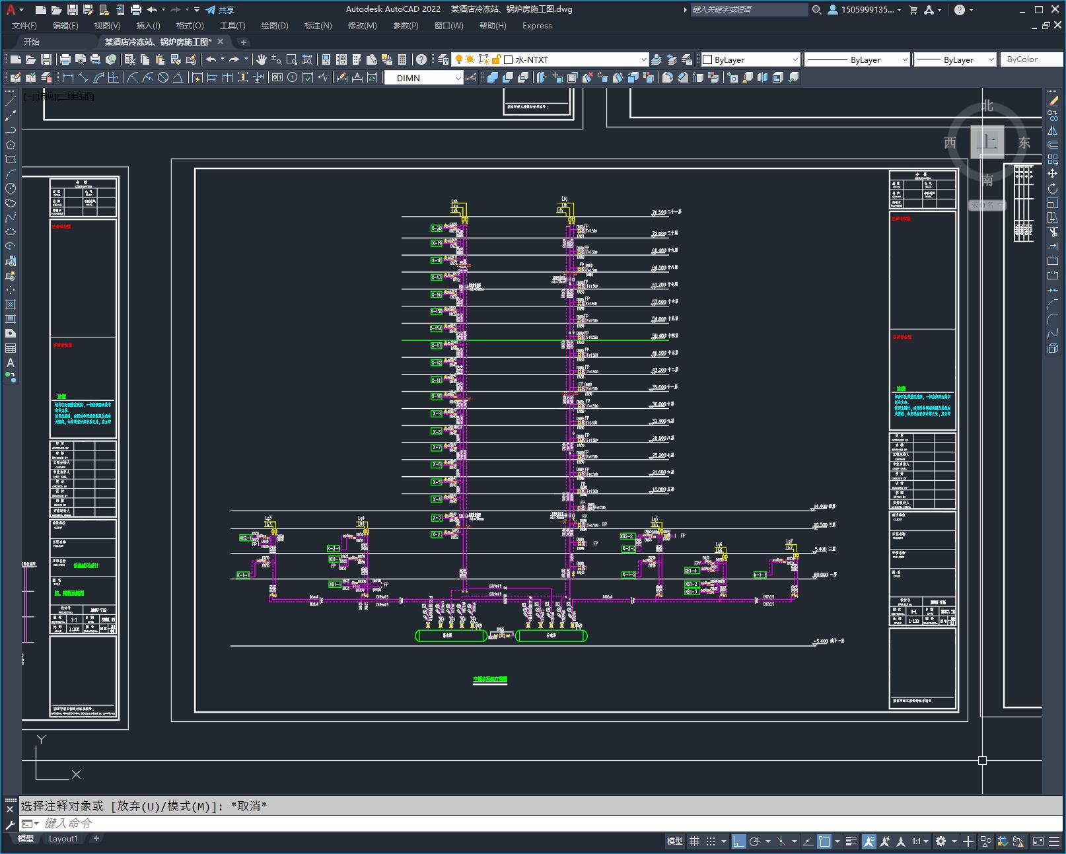This screenshot has height=854, width=1066.
Task: Toggle polar tracking in the status bar
Action: [x=755, y=841]
